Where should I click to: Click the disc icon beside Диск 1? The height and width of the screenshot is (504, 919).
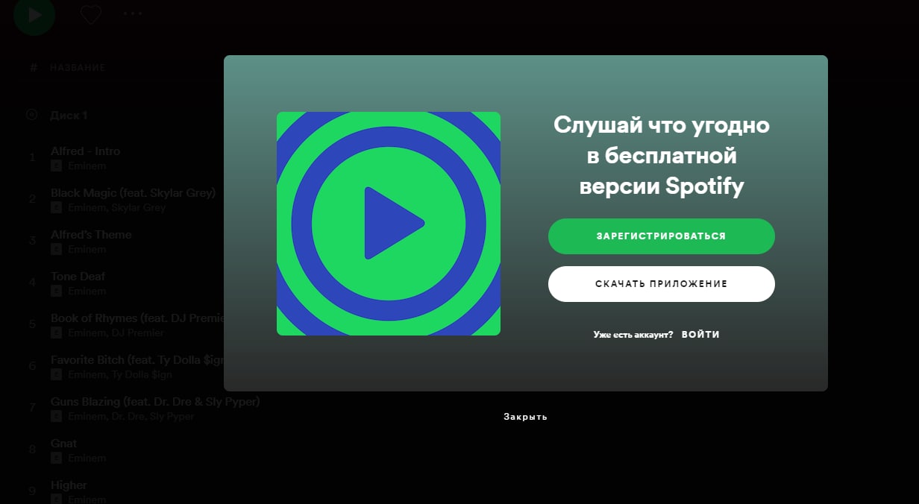click(x=31, y=115)
